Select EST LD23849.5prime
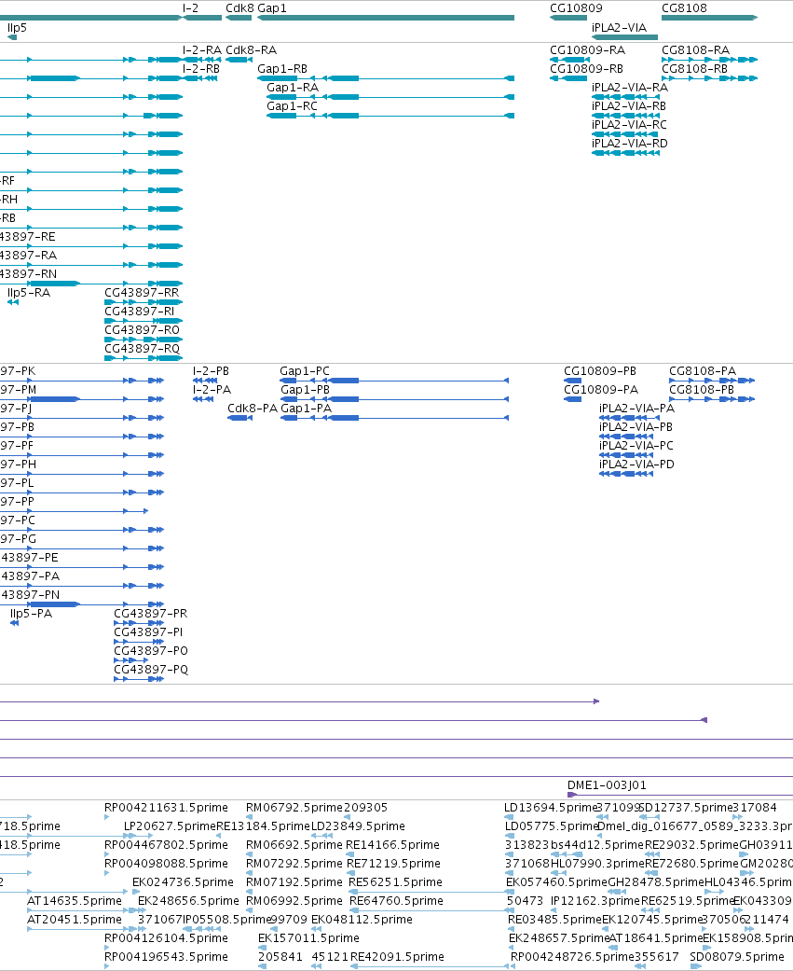This screenshot has width=793, height=971. [358, 826]
